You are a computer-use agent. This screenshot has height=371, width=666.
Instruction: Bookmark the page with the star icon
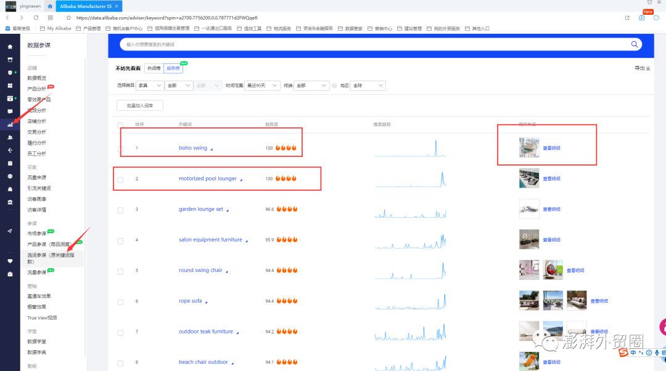pos(68,18)
